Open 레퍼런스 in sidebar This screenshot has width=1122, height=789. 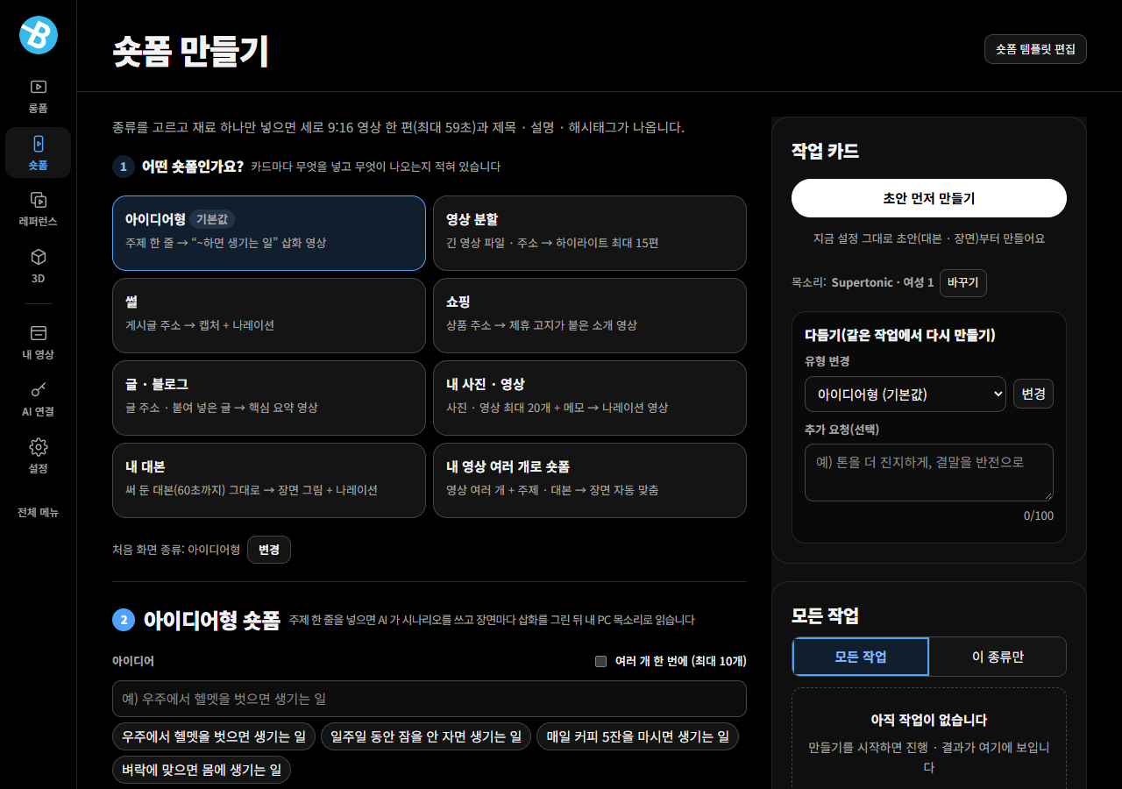point(38,210)
